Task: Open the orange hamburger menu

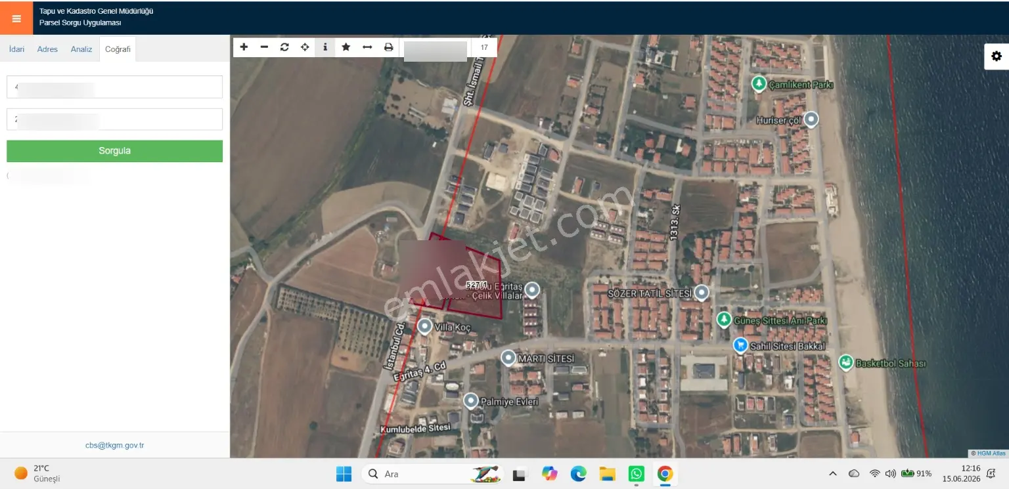Action: [16, 18]
